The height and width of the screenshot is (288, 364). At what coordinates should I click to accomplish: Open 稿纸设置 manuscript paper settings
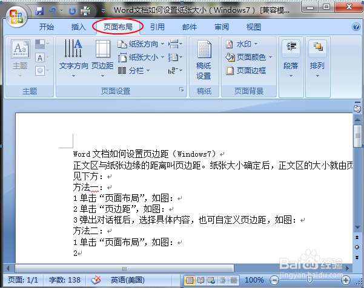(204, 60)
